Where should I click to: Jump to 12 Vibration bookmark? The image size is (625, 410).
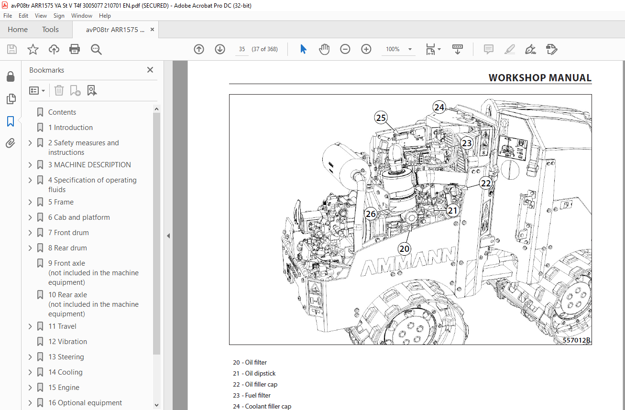67,342
